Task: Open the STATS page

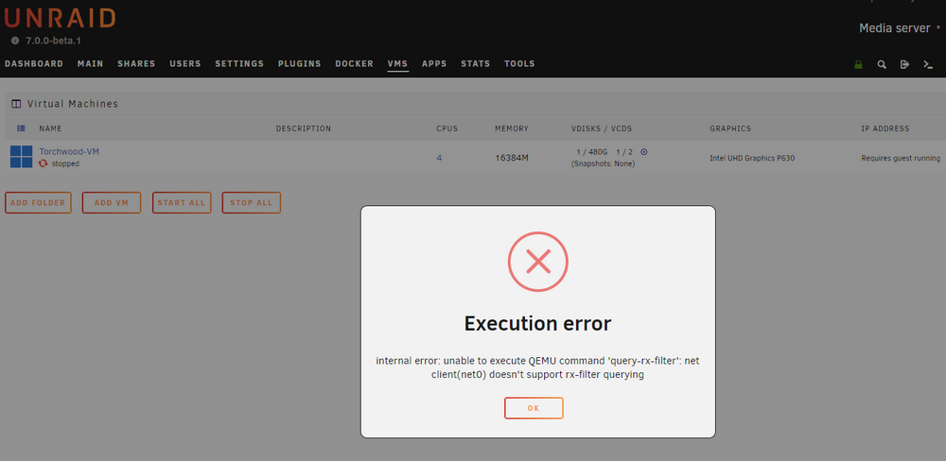Action: (x=476, y=64)
